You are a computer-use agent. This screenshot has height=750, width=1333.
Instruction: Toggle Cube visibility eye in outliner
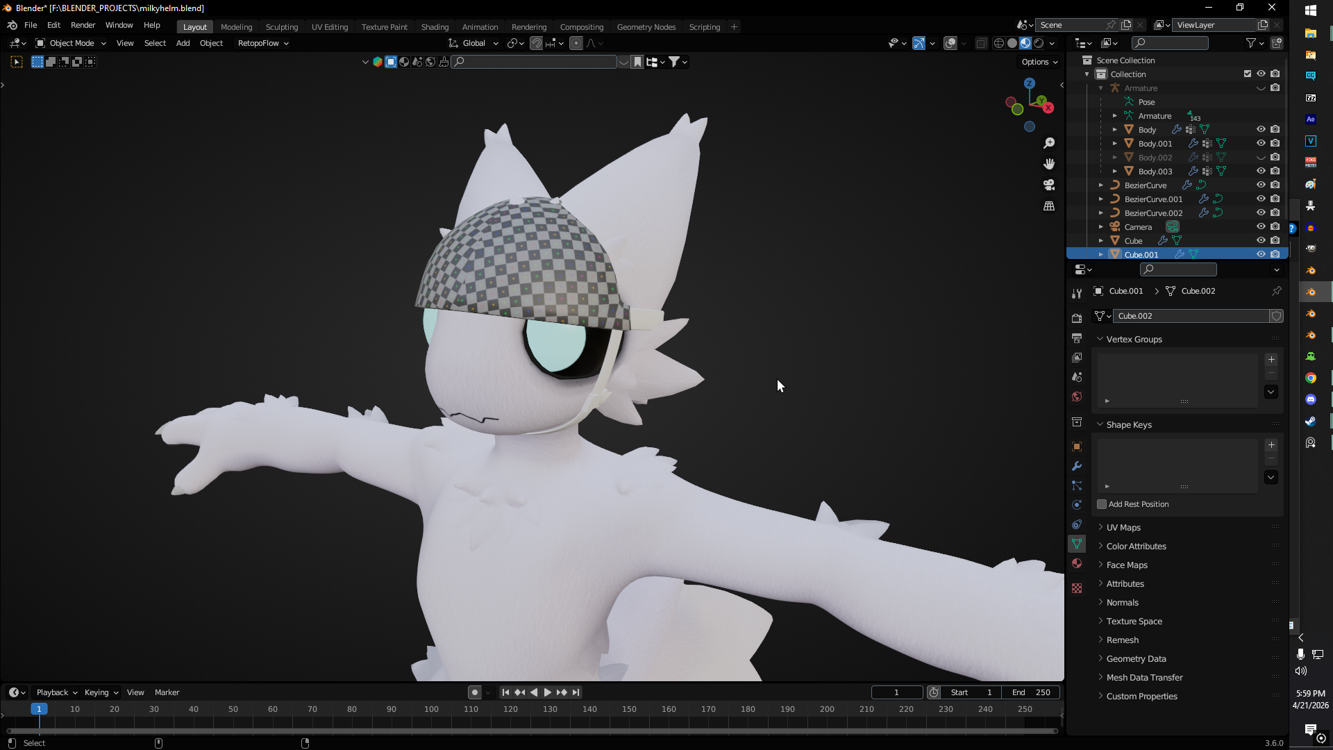pyautogui.click(x=1261, y=240)
